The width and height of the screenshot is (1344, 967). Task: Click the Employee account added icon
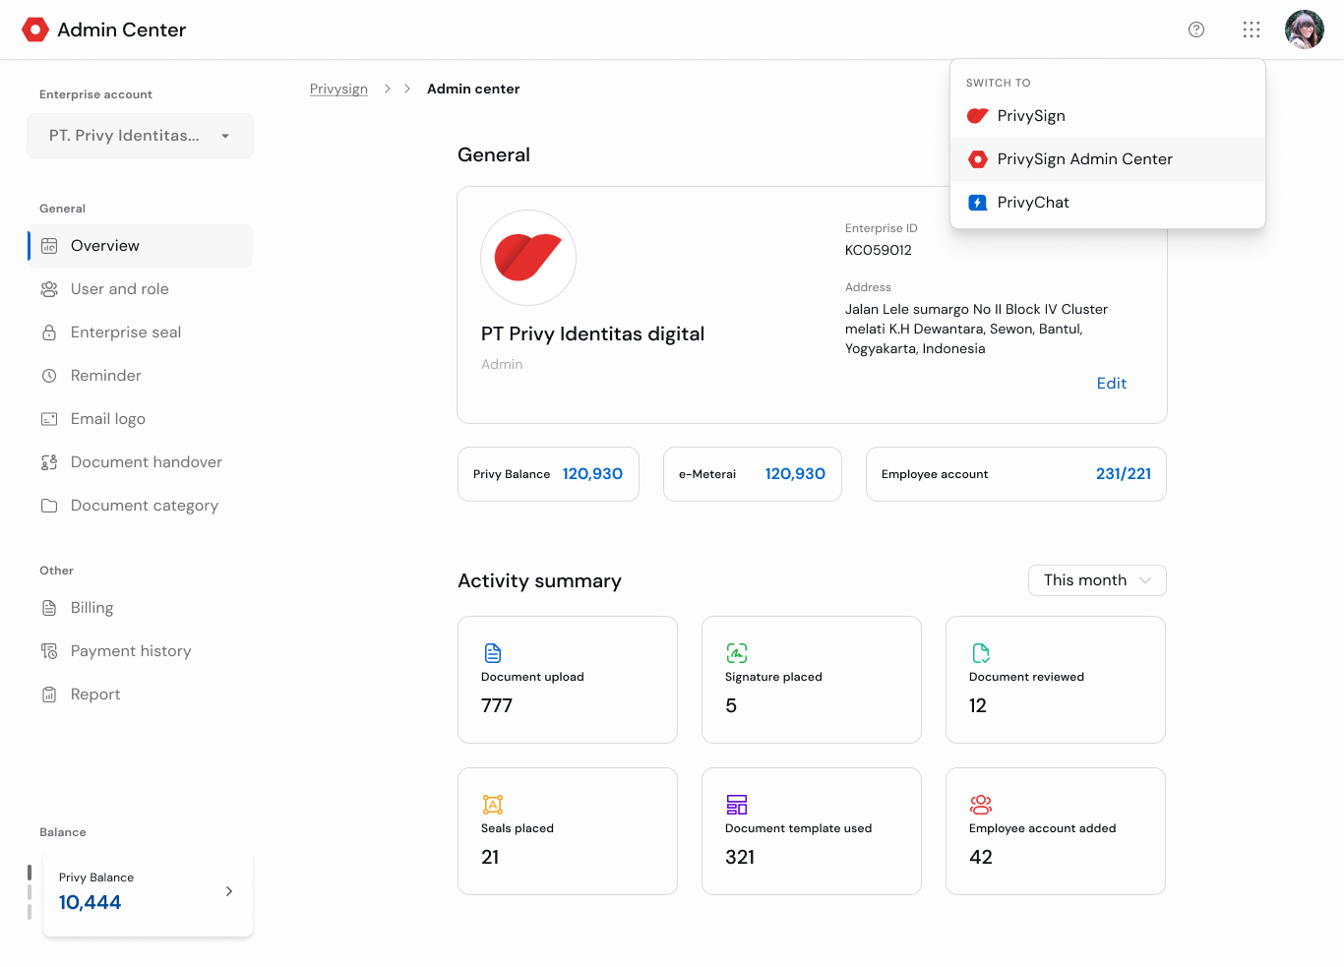pos(981,805)
